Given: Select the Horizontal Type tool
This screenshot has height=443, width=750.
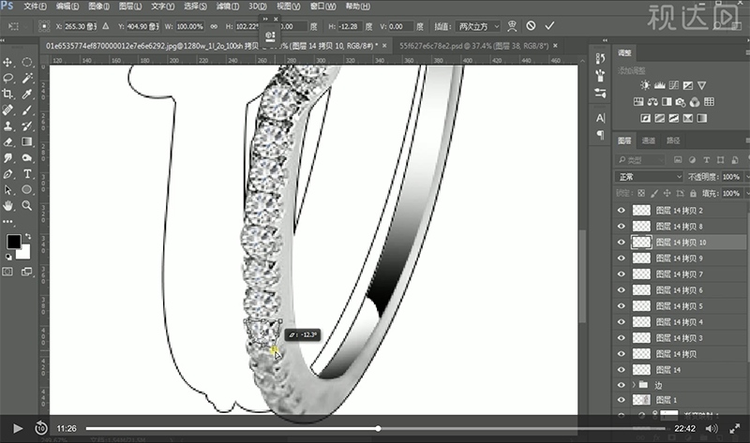Looking at the screenshot, I should 27,174.
